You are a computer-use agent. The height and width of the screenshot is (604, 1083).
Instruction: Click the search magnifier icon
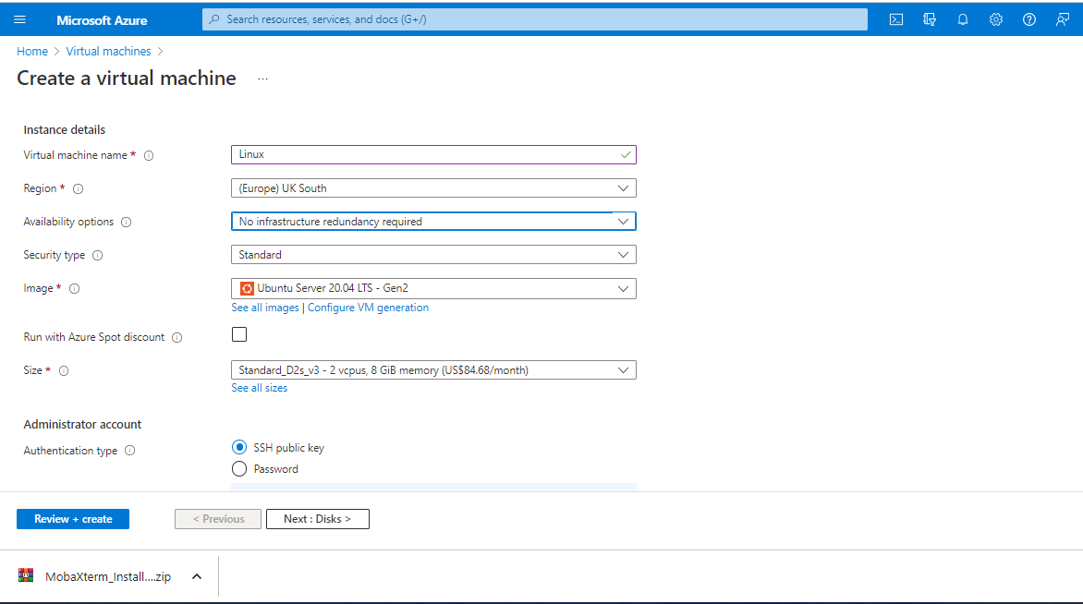[214, 19]
